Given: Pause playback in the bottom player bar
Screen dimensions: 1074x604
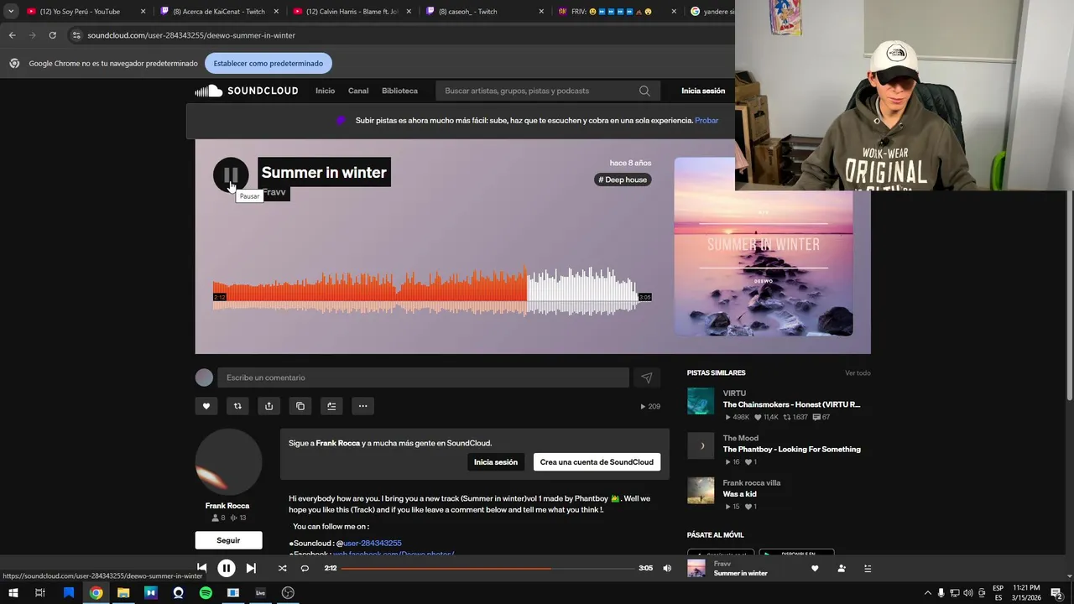Looking at the screenshot, I should coord(227,568).
